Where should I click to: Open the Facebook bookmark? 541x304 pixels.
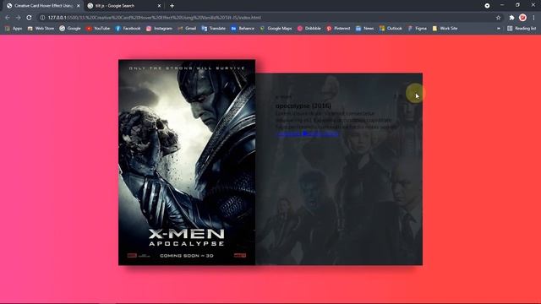pos(128,28)
